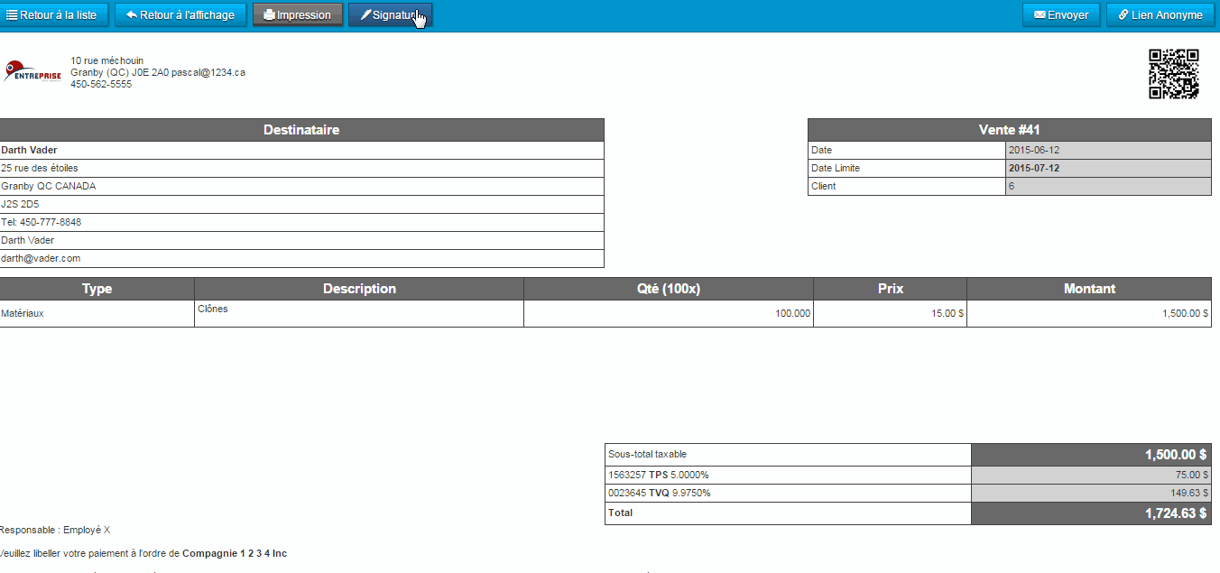
Task: Click the Entreprise company logo
Action: click(32, 72)
